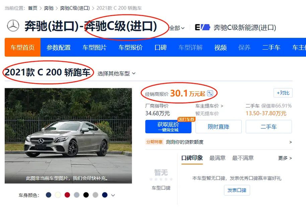Image resolution: width=306 pixels, height=212 pixels.
Task: Click 获取底价 button
Action: tap(168, 127)
